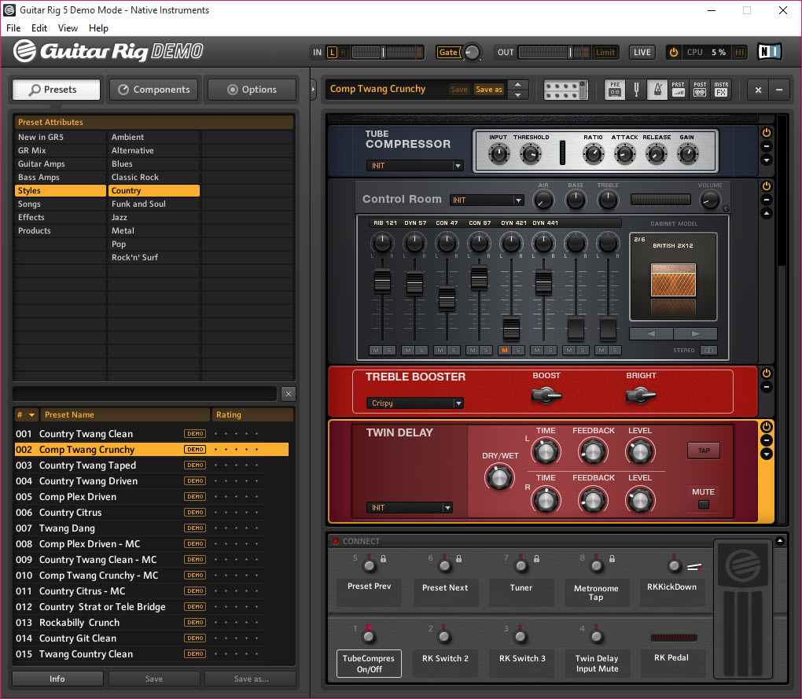
Task: Minimize the Control Room module
Action: point(766,200)
